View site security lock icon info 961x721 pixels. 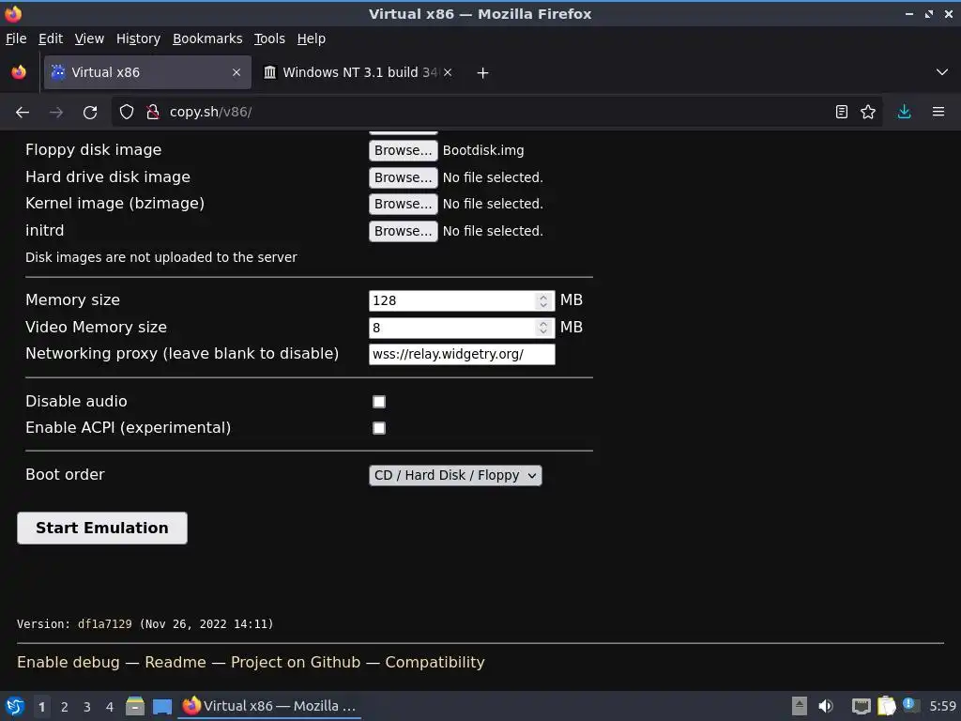point(153,113)
